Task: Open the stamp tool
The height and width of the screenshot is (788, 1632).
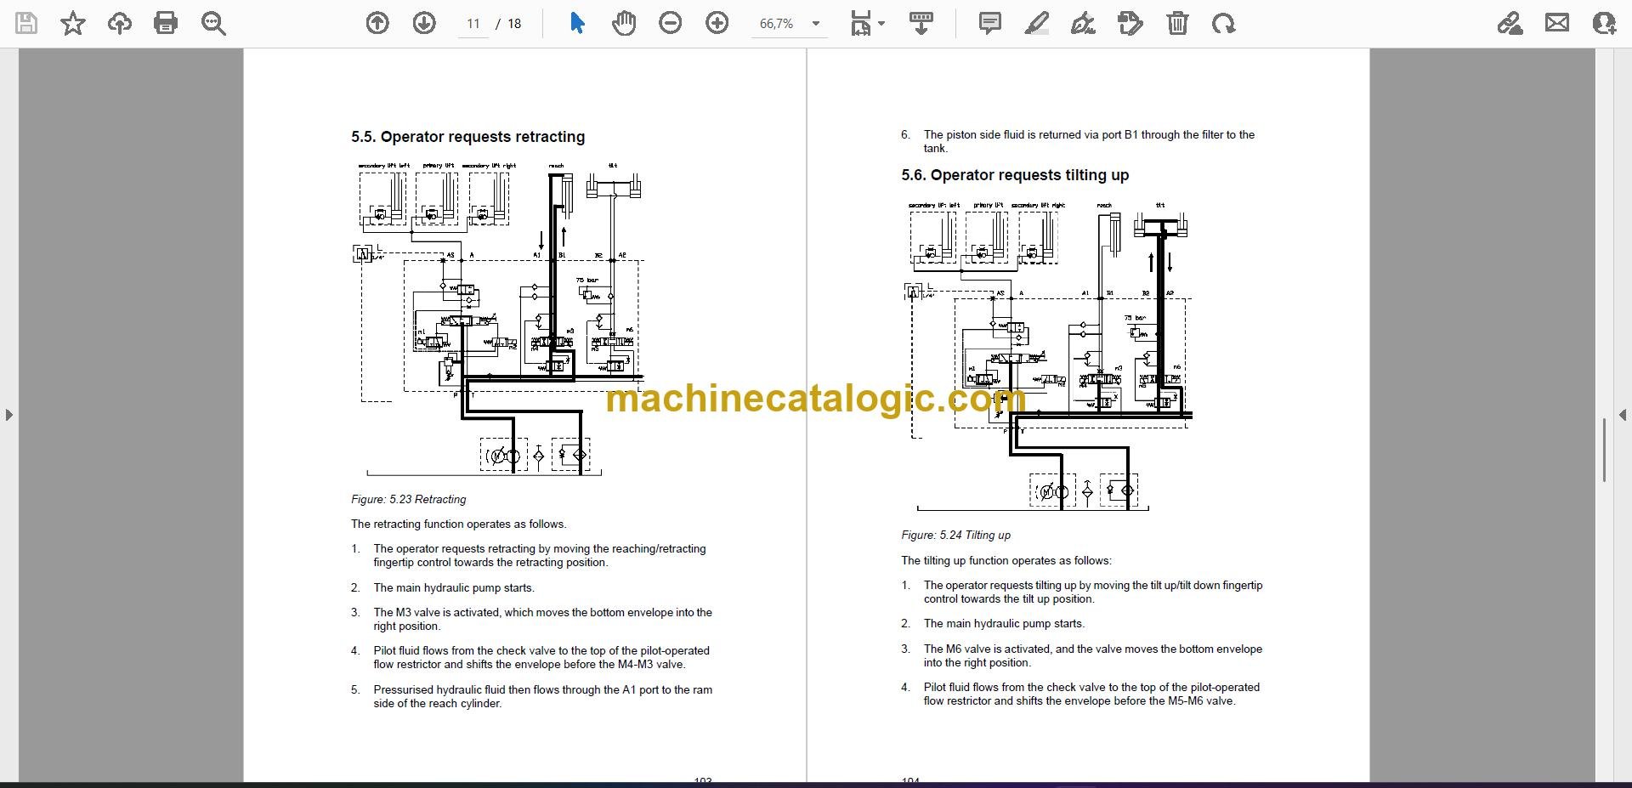Action: tap(1130, 24)
